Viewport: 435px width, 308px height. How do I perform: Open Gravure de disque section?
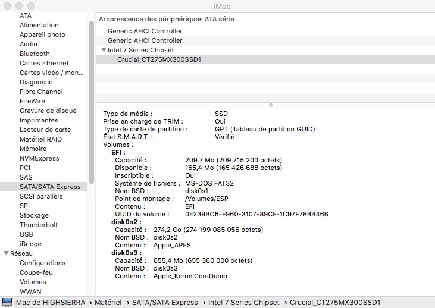[48, 111]
